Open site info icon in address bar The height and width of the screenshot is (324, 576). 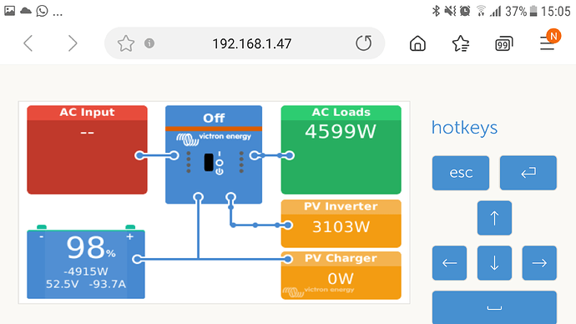[149, 43]
